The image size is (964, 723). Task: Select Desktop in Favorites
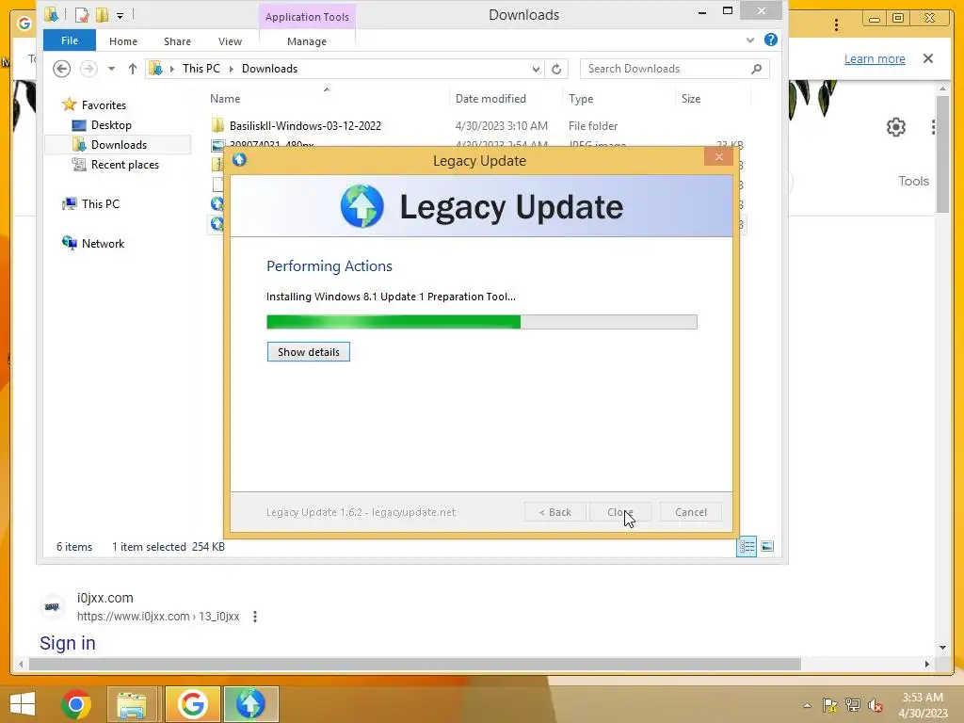click(111, 125)
